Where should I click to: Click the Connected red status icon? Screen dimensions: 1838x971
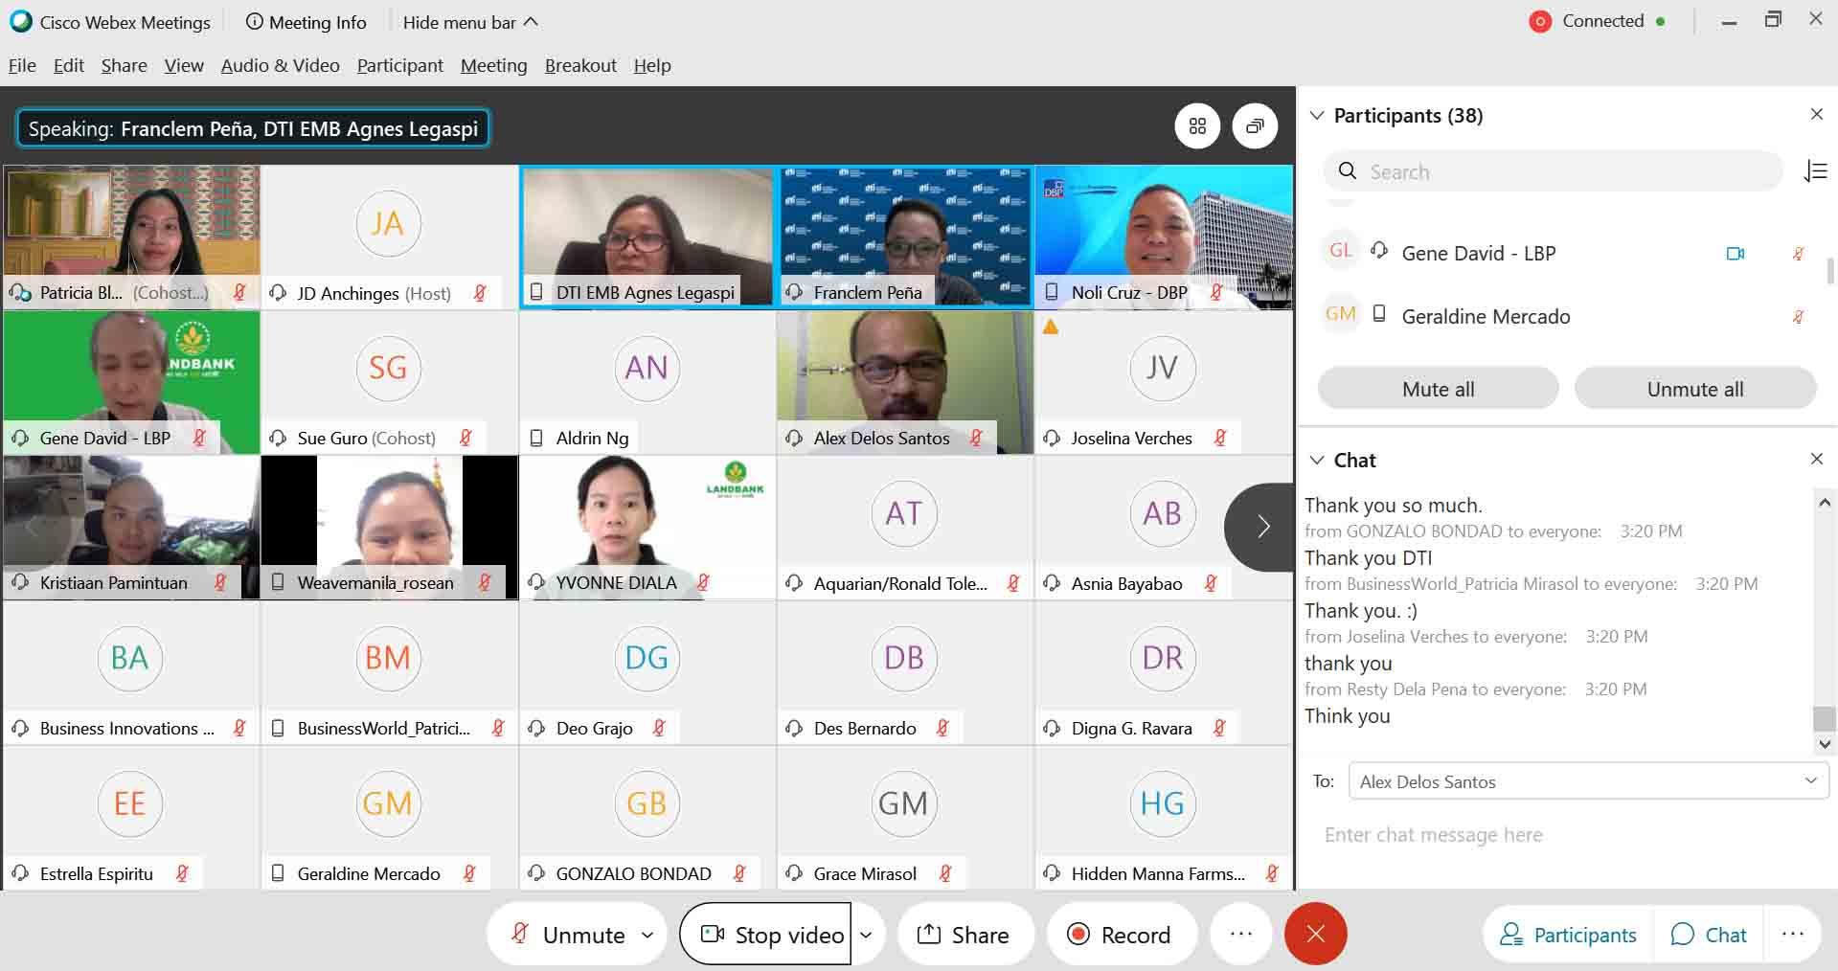click(1540, 21)
